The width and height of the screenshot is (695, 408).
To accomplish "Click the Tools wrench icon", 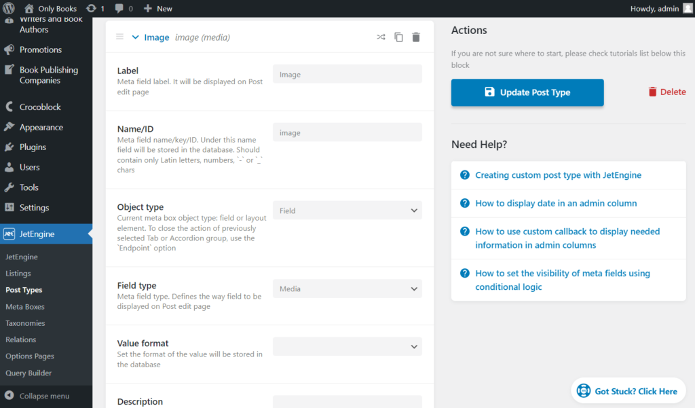I will [10, 187].
